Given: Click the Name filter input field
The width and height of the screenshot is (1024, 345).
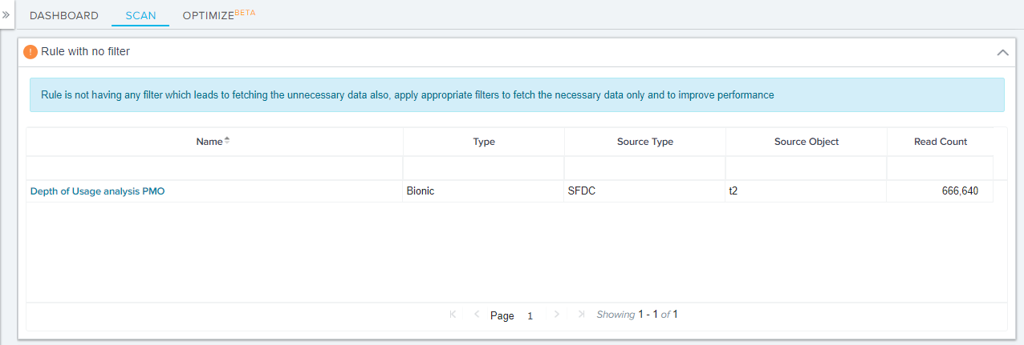Looking at the screenshot, I should pyautogui.click(x=214, y=168).
